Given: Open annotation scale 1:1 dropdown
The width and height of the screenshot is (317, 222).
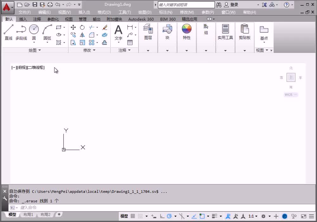Looking at the screenshot, I should point(253,216).
